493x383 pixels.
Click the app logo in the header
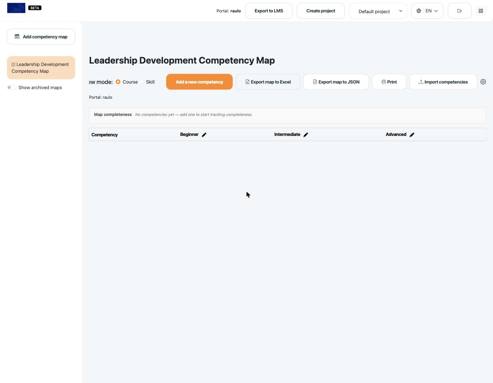tap(16, 8)
